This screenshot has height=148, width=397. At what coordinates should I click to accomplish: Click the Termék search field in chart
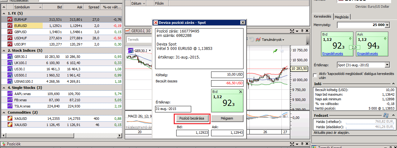pos(139,40)
